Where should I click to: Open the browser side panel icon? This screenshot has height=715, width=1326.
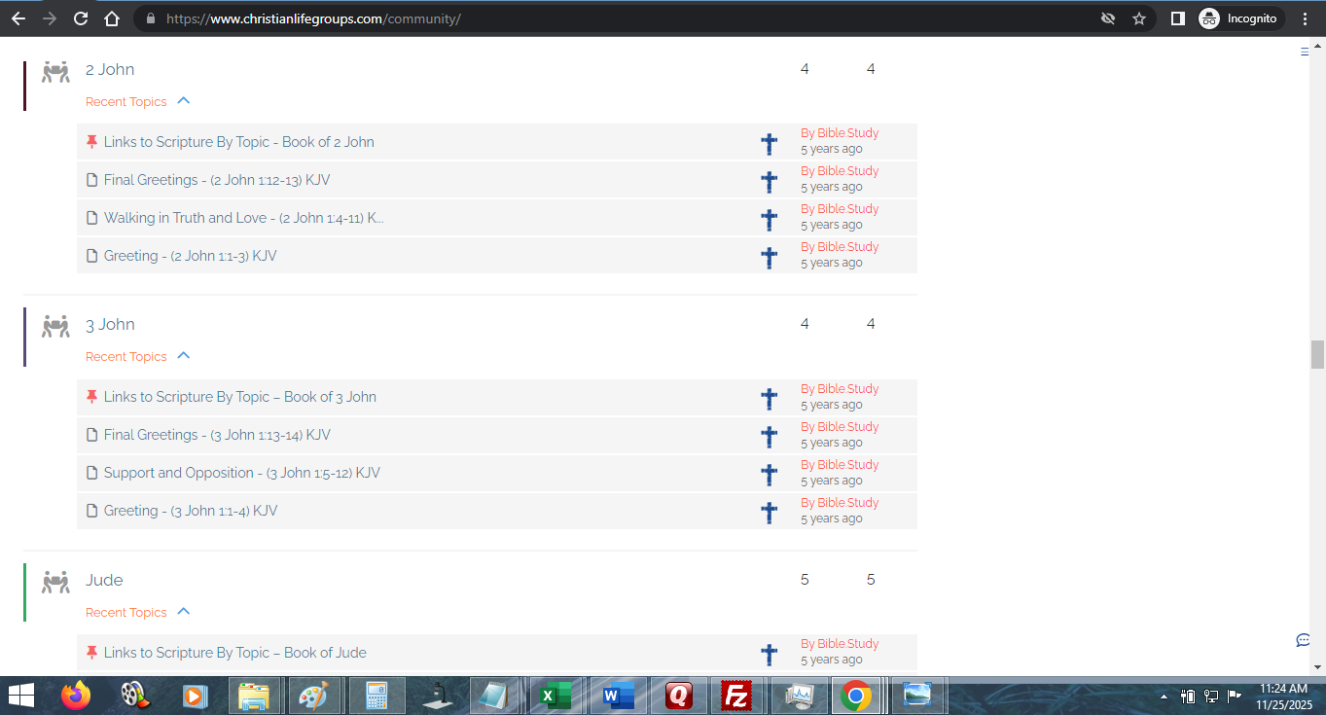pyautogui.click(x=1177, y=18)
